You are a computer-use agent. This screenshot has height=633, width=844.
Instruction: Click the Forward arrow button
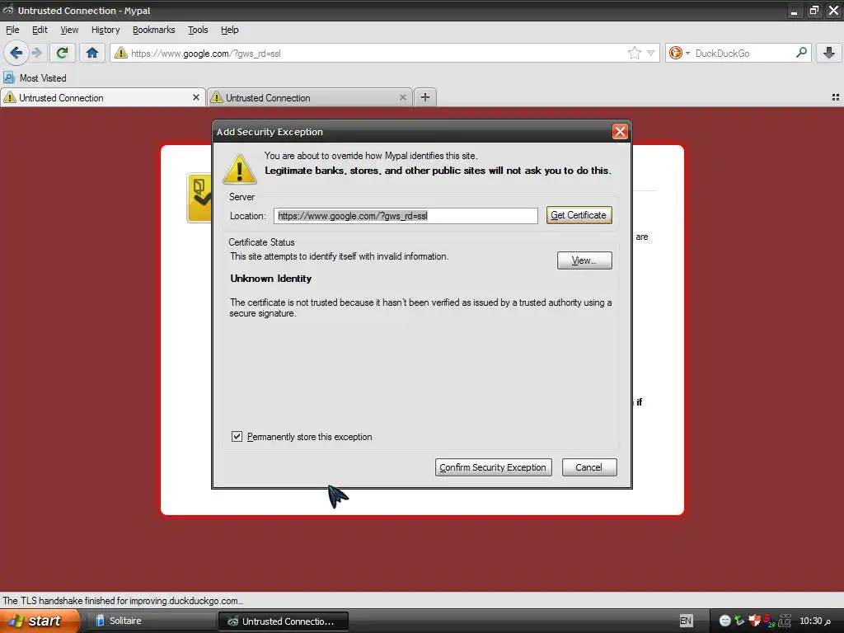[36, 53]
